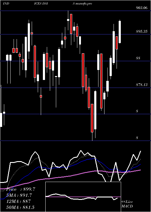Click the '<<Live MACD' label
This screenshot has height=212, width=151.
click(x=127, y=204)
